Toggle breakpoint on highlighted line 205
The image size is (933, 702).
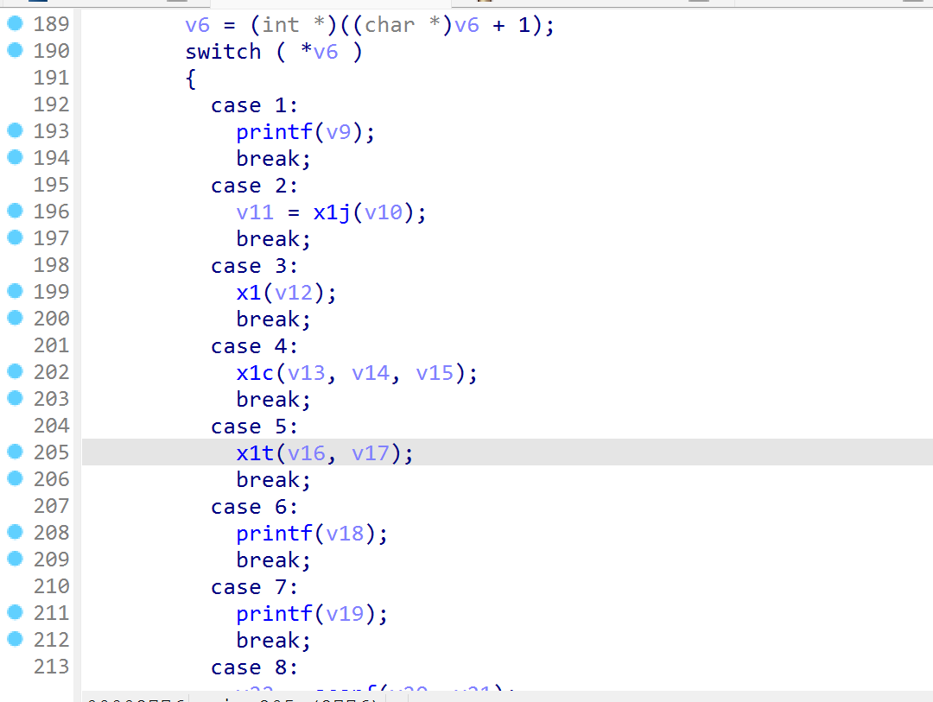(x=15, y=452)
